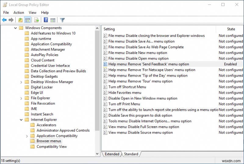Switch to the Extended tab

click(x=112, y=154)
